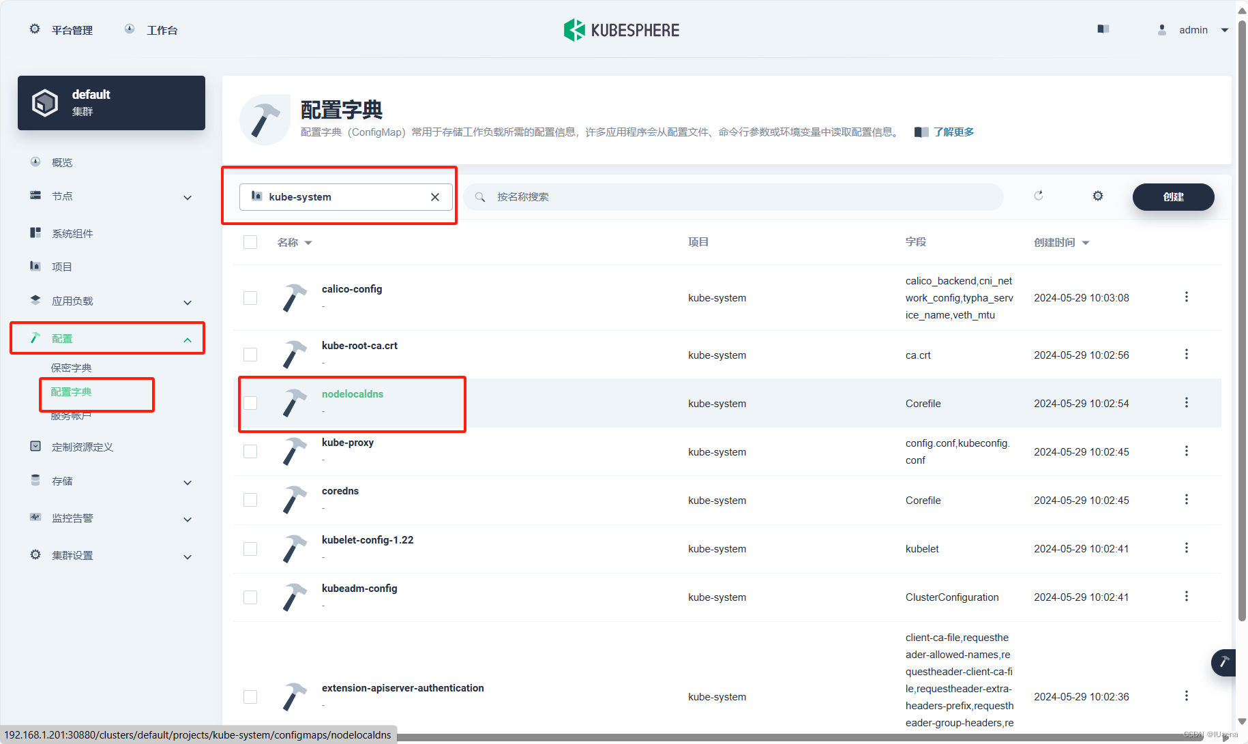Screen dimensions: 1248x744
Task: Click the default cluster cube icon
Action: 45,103
